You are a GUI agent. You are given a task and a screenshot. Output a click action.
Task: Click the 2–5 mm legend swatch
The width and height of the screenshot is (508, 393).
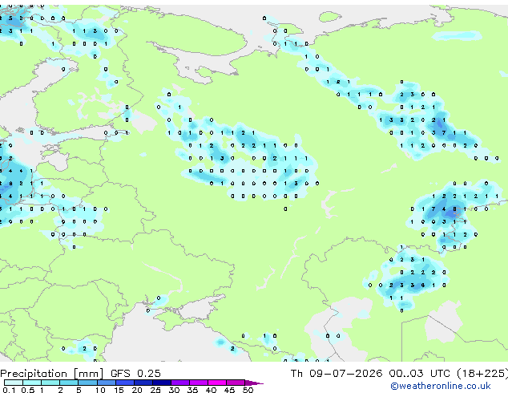69,383
